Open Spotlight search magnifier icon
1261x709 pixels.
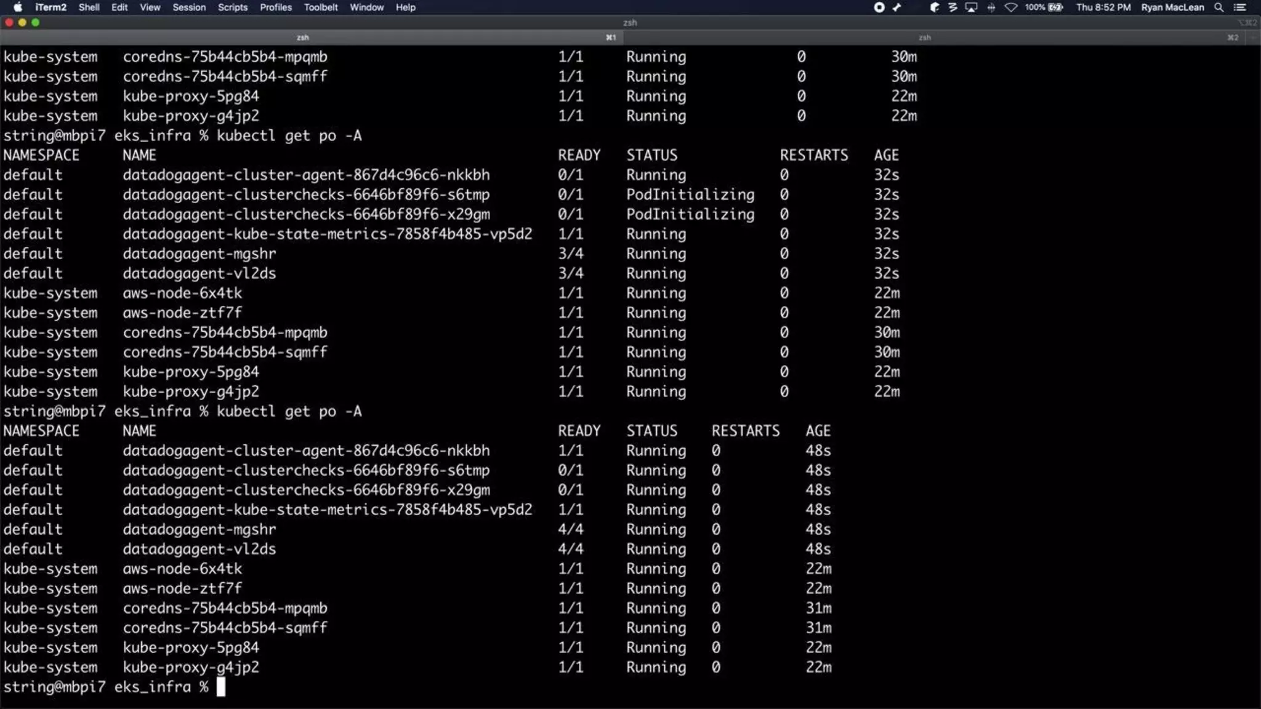1219,7
